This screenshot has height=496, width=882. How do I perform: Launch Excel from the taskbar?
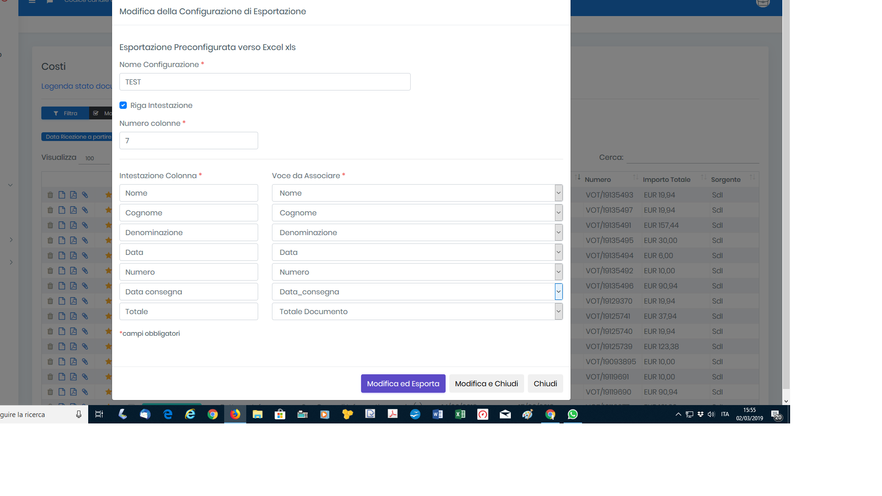tap(460, 414)
